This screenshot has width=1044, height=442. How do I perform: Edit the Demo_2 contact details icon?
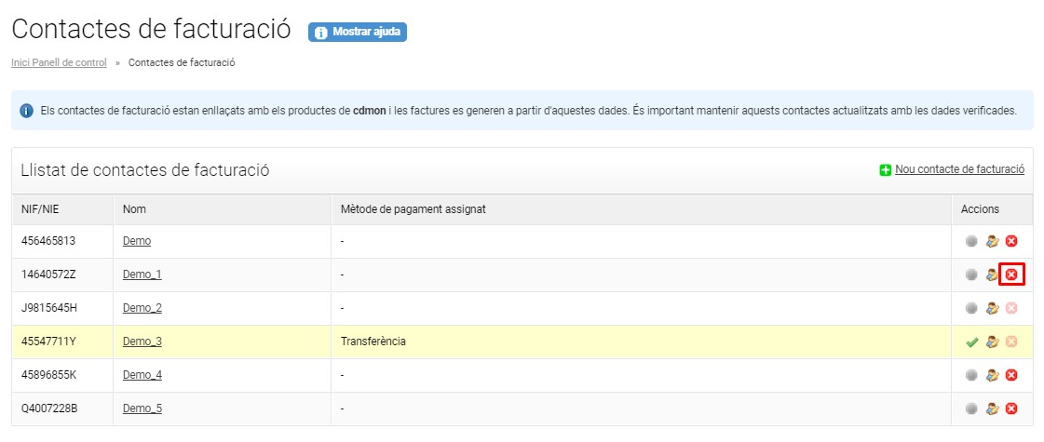click(x=992, y=308)
